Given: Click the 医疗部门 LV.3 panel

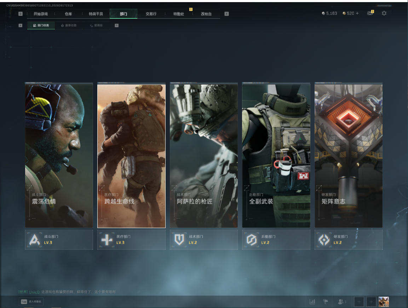Looking at the screenshot, I should (131, 240).
